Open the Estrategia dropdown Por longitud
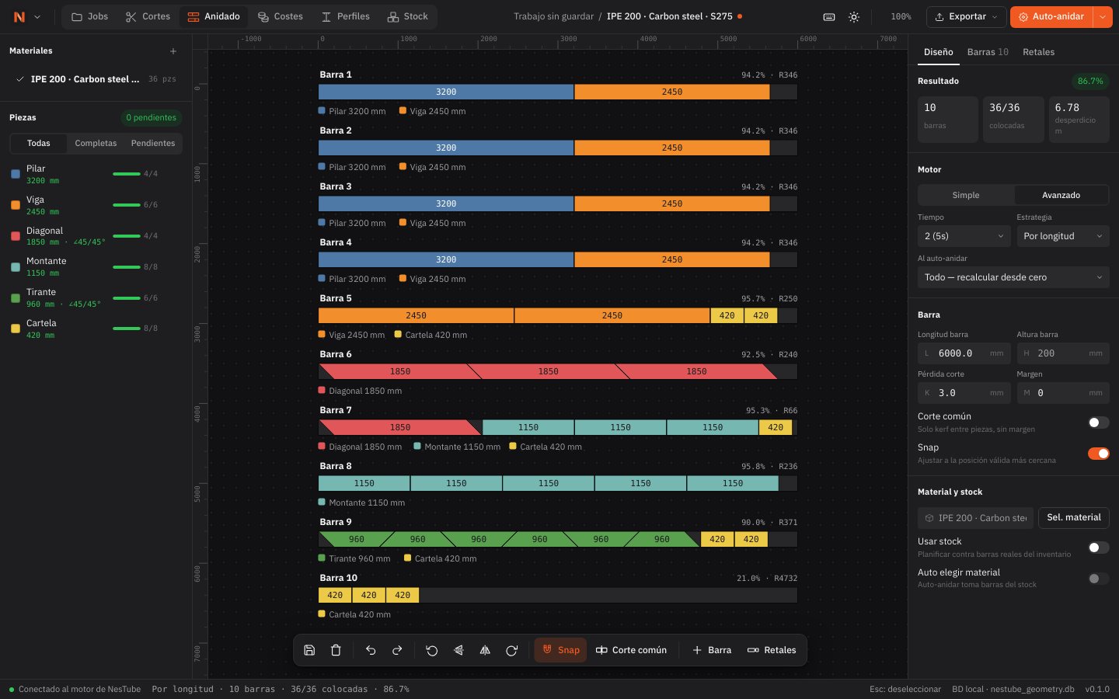The image size is (1119, 699). pyautogui.click(x=1062, y=236)
